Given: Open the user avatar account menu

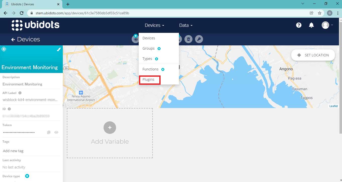Looking at the screenshot, I should point(327,25).
